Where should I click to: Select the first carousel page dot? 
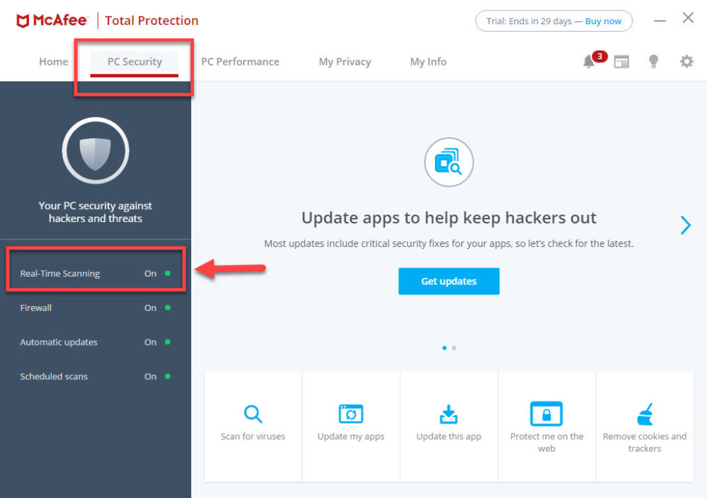[445, 348]
